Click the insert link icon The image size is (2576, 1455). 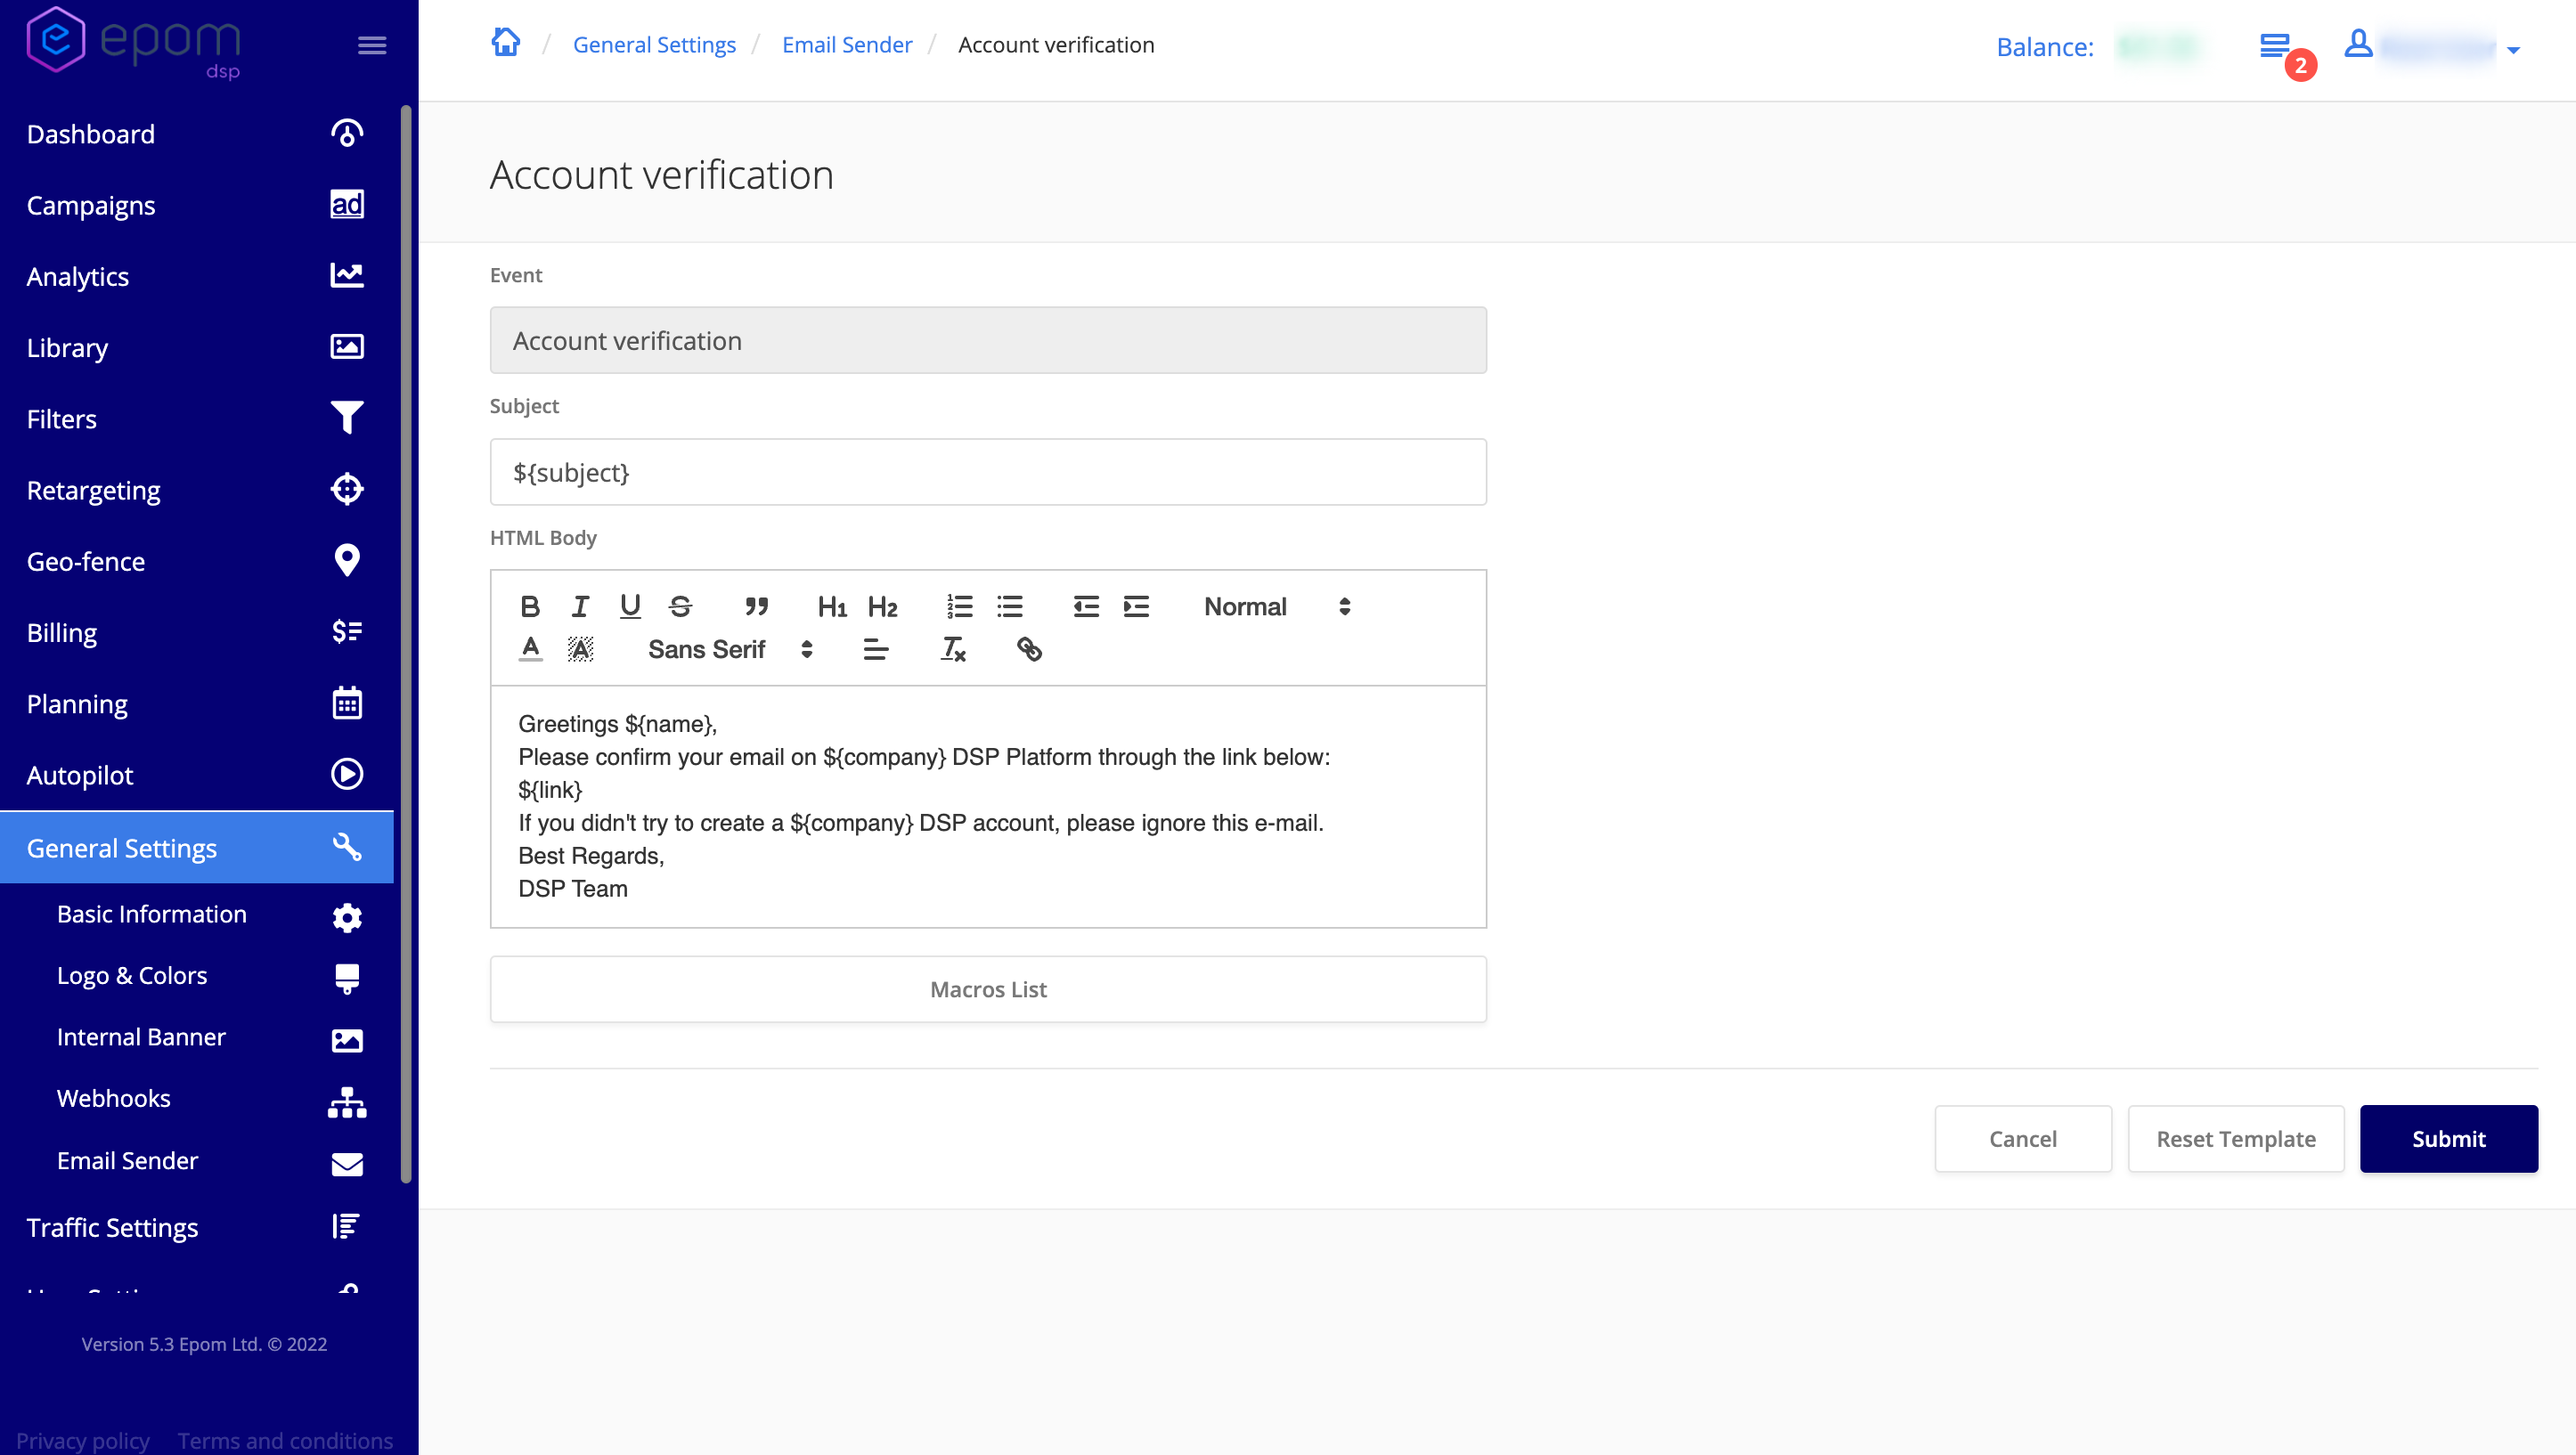point(1029,649)
